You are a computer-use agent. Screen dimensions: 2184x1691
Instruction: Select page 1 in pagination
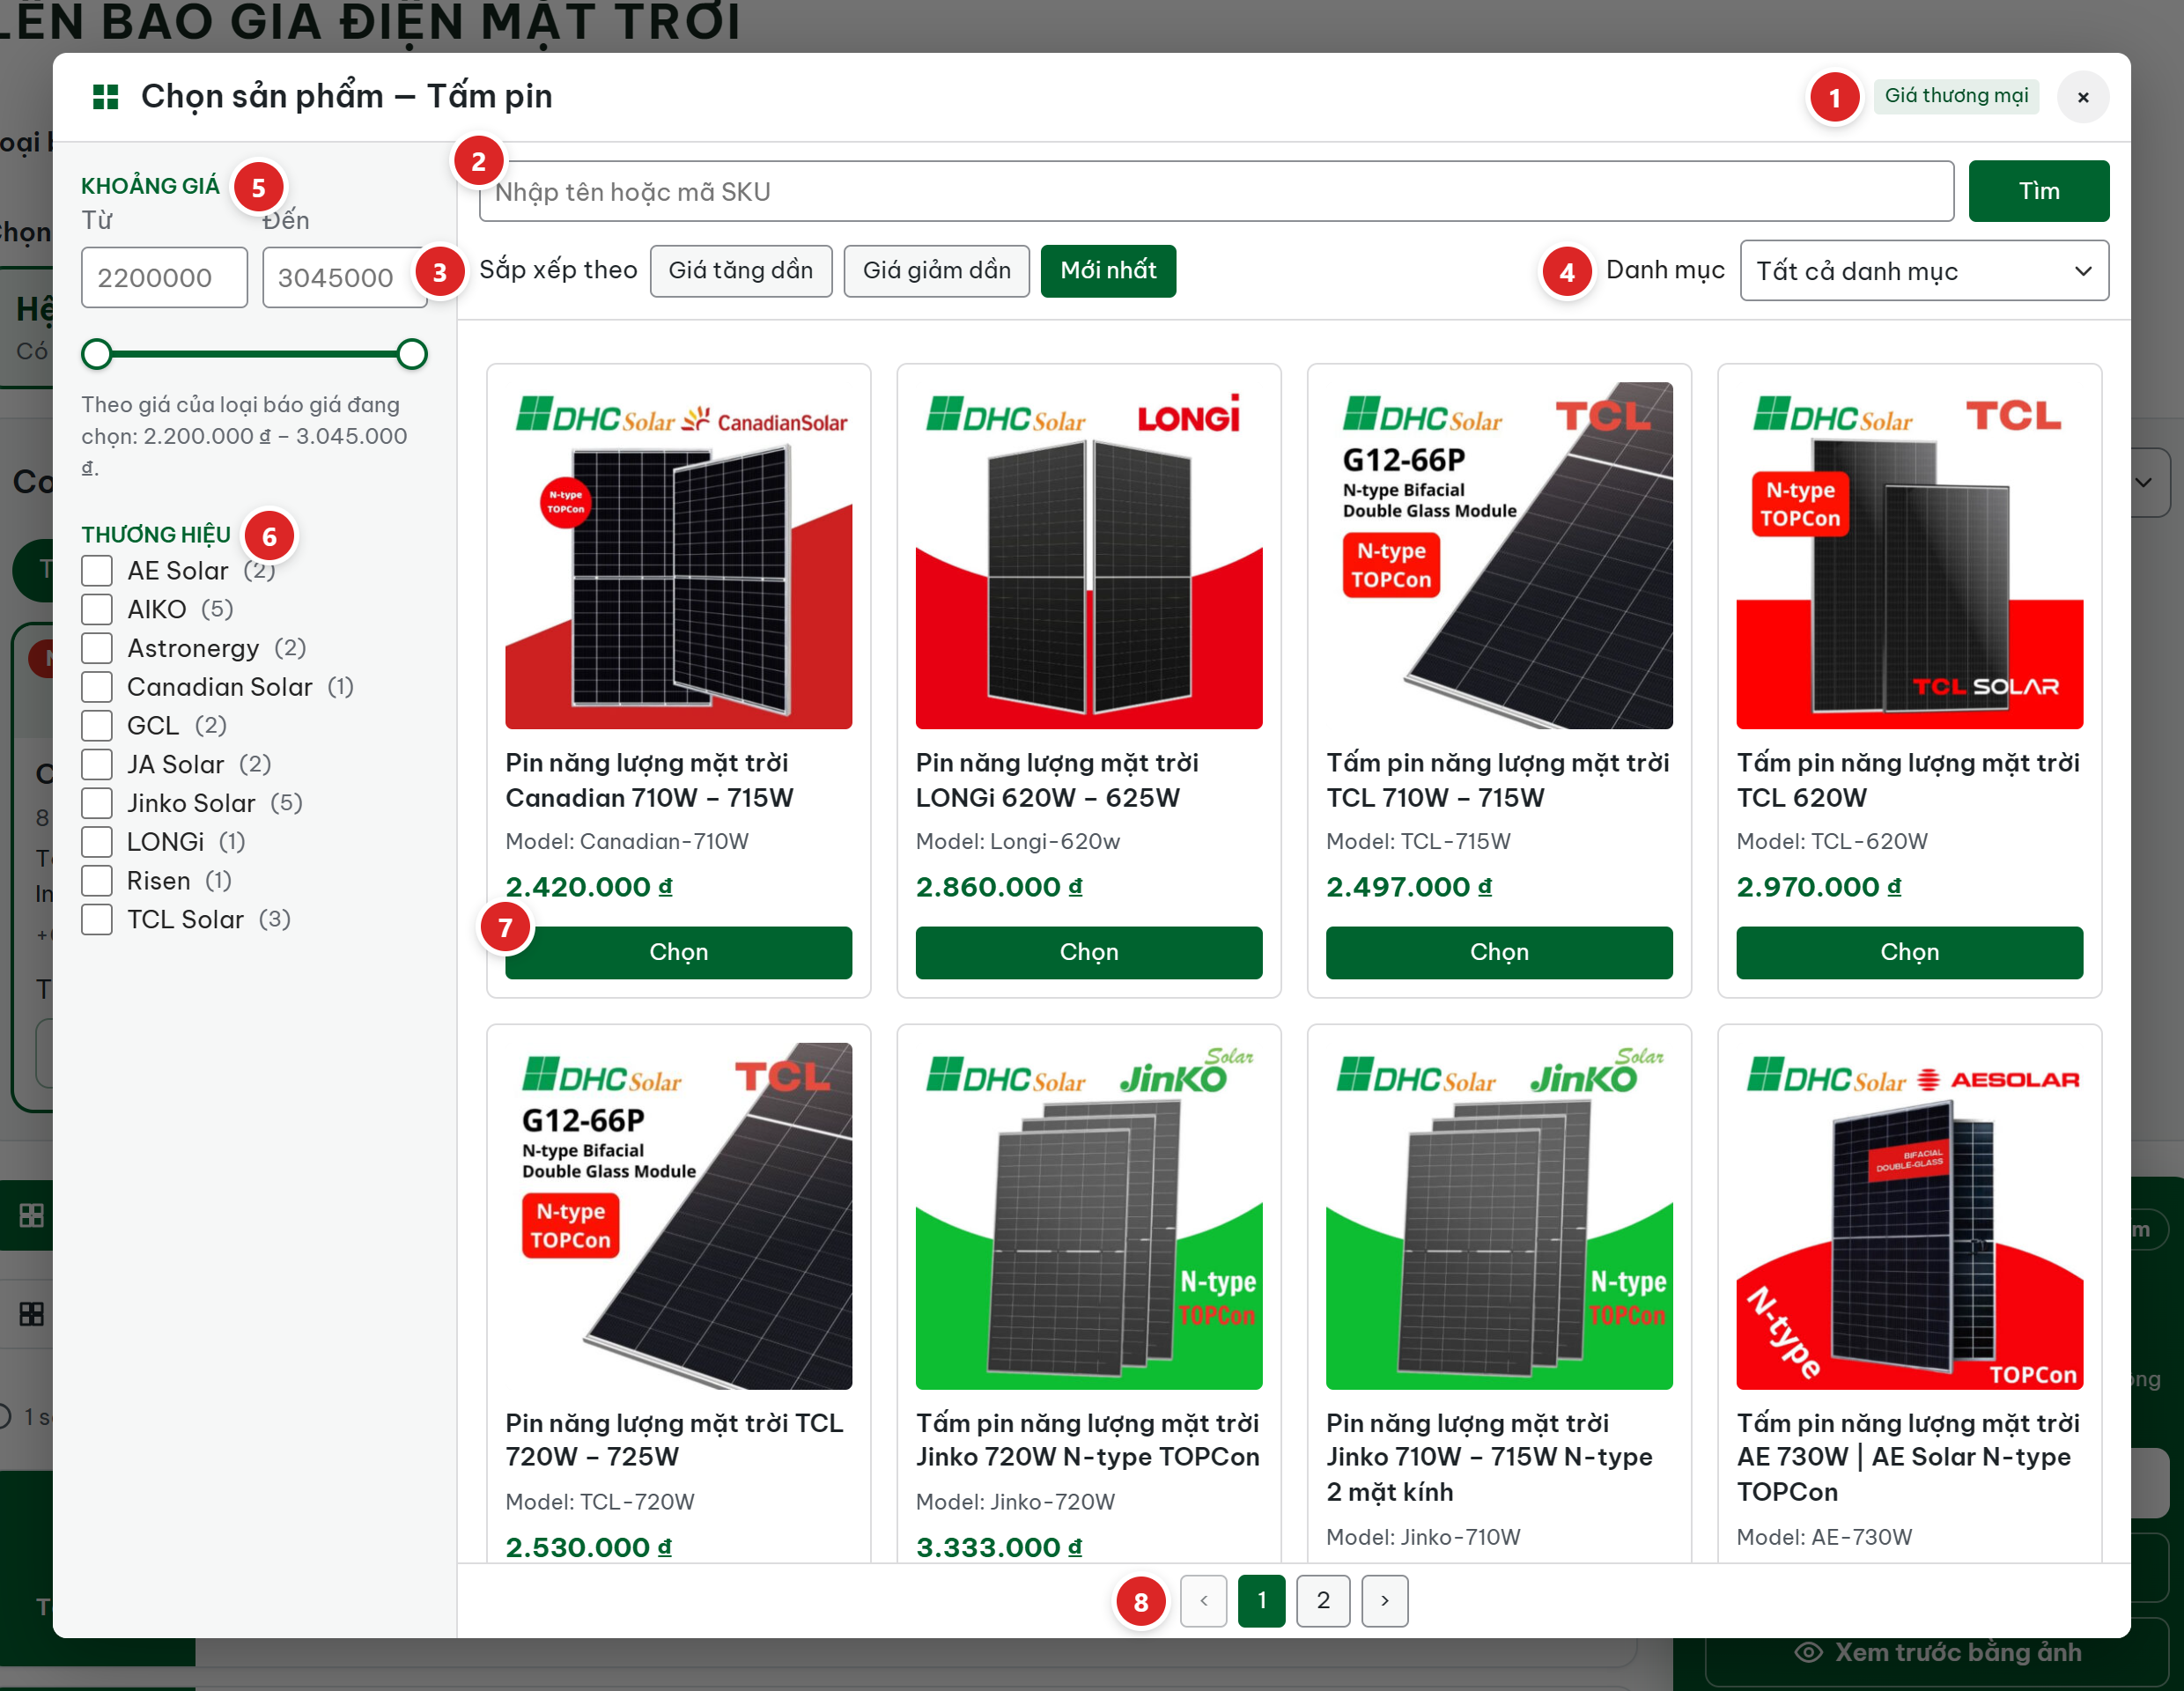[x=1262, y=1601]
